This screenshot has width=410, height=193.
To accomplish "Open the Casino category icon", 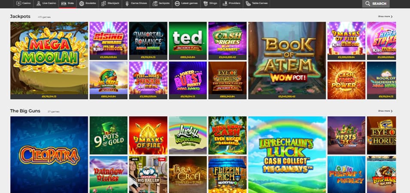I will coord(18,3).
